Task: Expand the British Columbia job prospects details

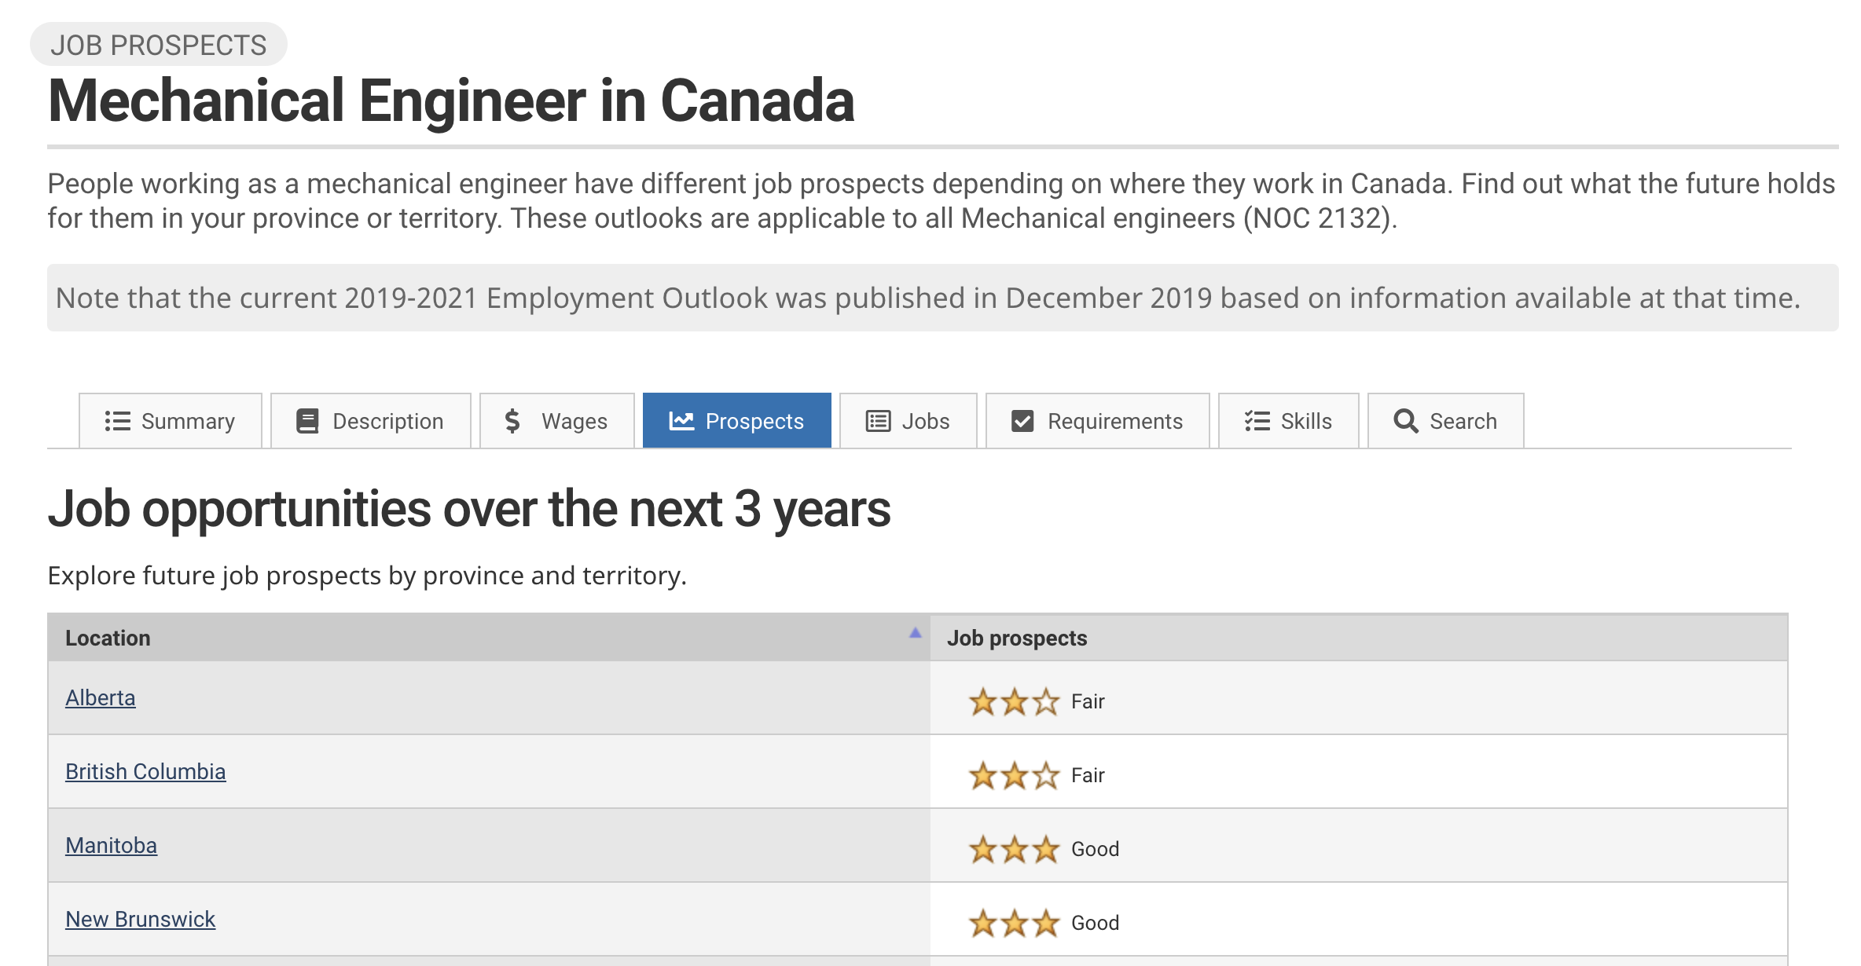Action: 145,771
